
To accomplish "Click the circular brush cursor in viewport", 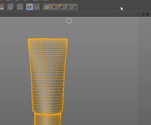I will 69,21.
